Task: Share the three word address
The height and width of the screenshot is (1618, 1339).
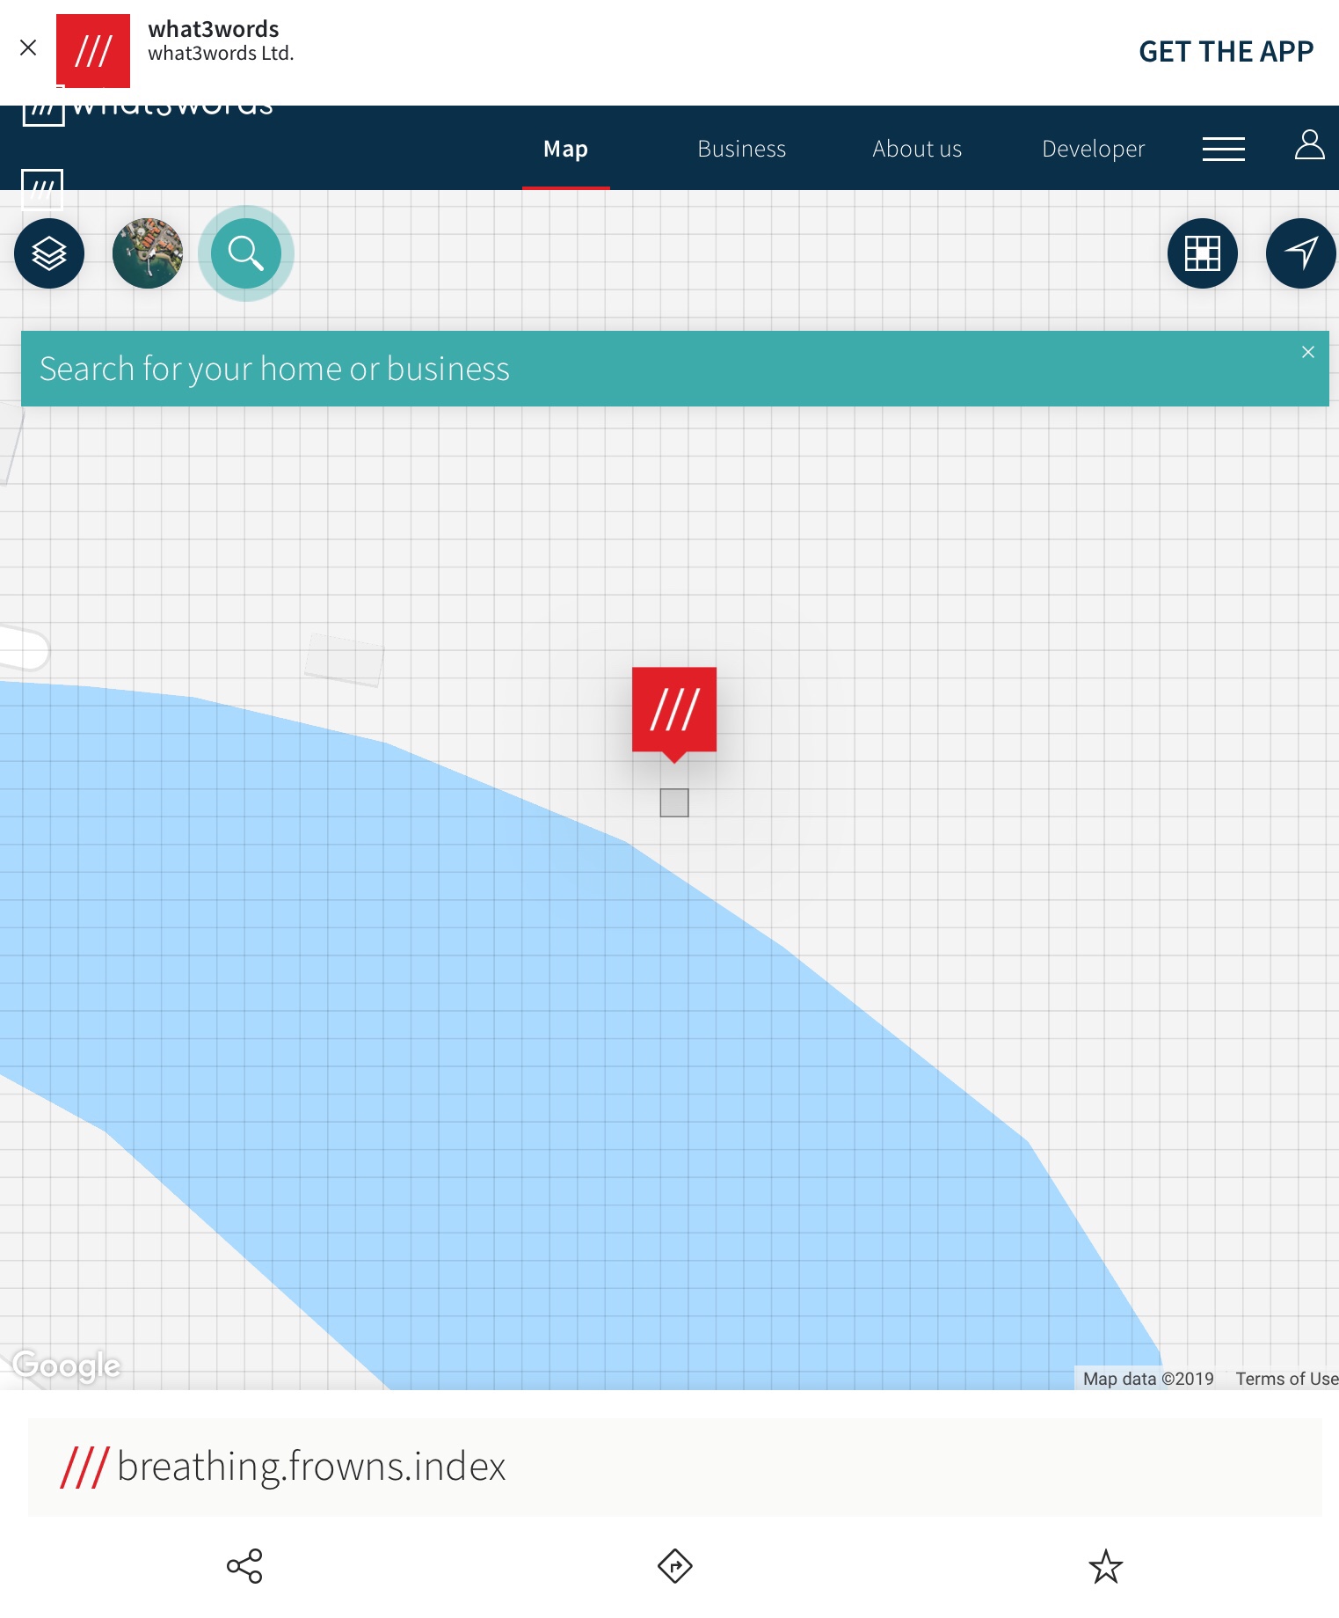Action: click(x=244, y=1566)
